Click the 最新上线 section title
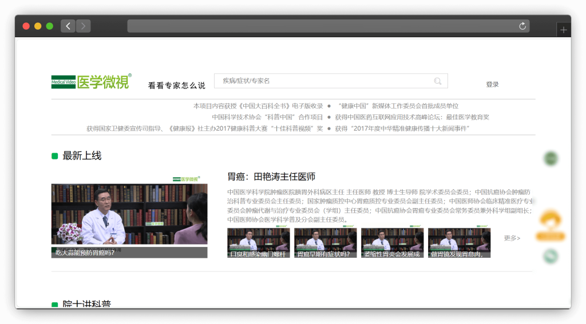The image size is (586, 324). click(82, 155)
